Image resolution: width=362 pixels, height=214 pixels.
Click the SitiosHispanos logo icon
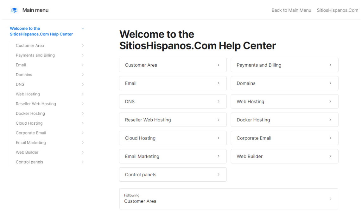pos(14,10)
